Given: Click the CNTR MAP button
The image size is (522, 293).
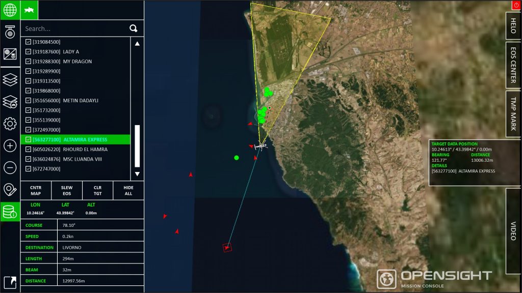Looking at the screenshot, I should click(x=36, y=190).
